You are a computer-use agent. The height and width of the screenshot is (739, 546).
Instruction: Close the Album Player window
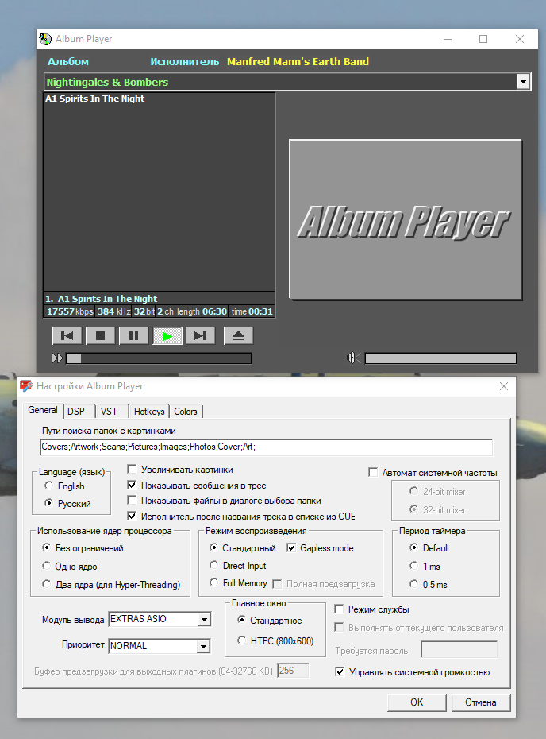pos(520,39)
